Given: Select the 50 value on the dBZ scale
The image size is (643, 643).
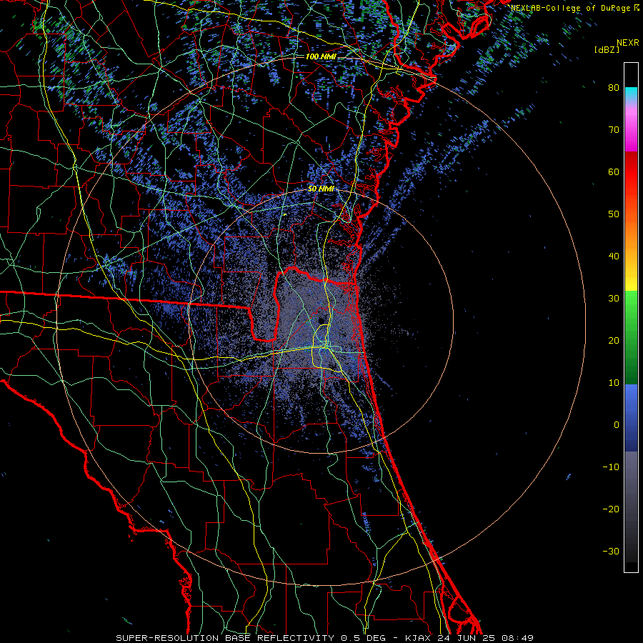Looking at the screenshot, I should (614, 214).
